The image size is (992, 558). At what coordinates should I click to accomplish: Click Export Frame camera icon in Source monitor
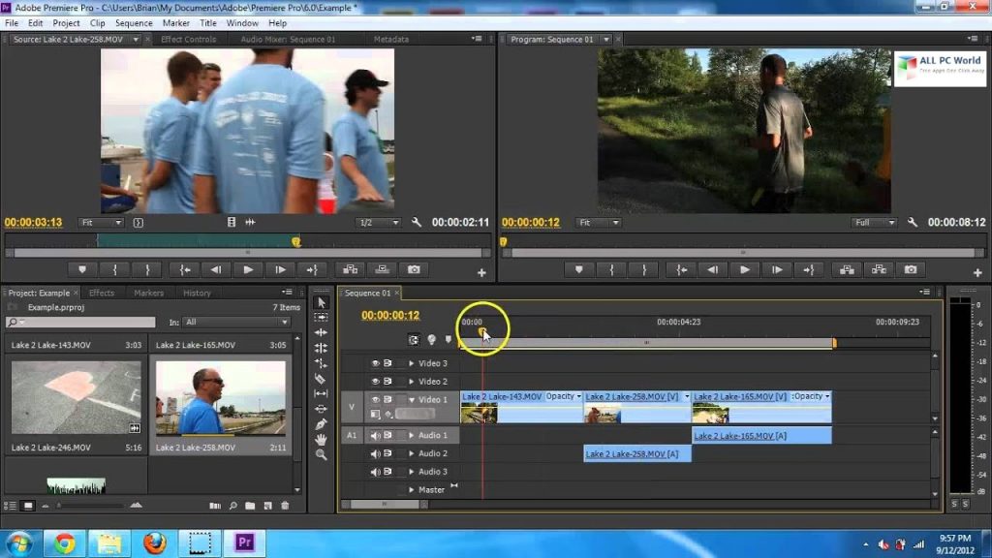click(414, 269)
